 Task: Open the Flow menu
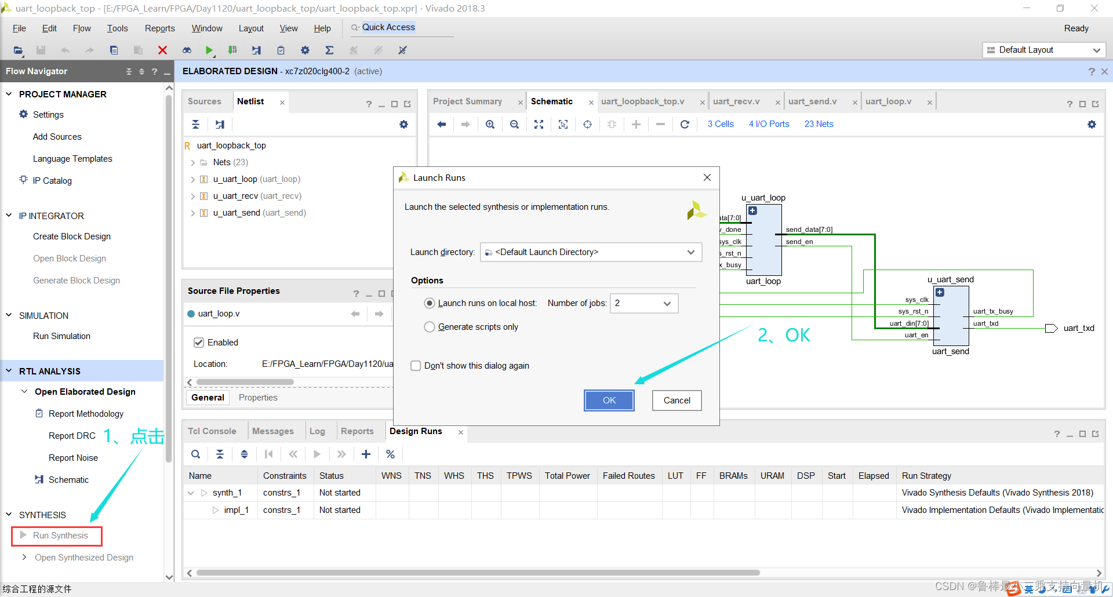pyautogui.click(x=82, y=28)
